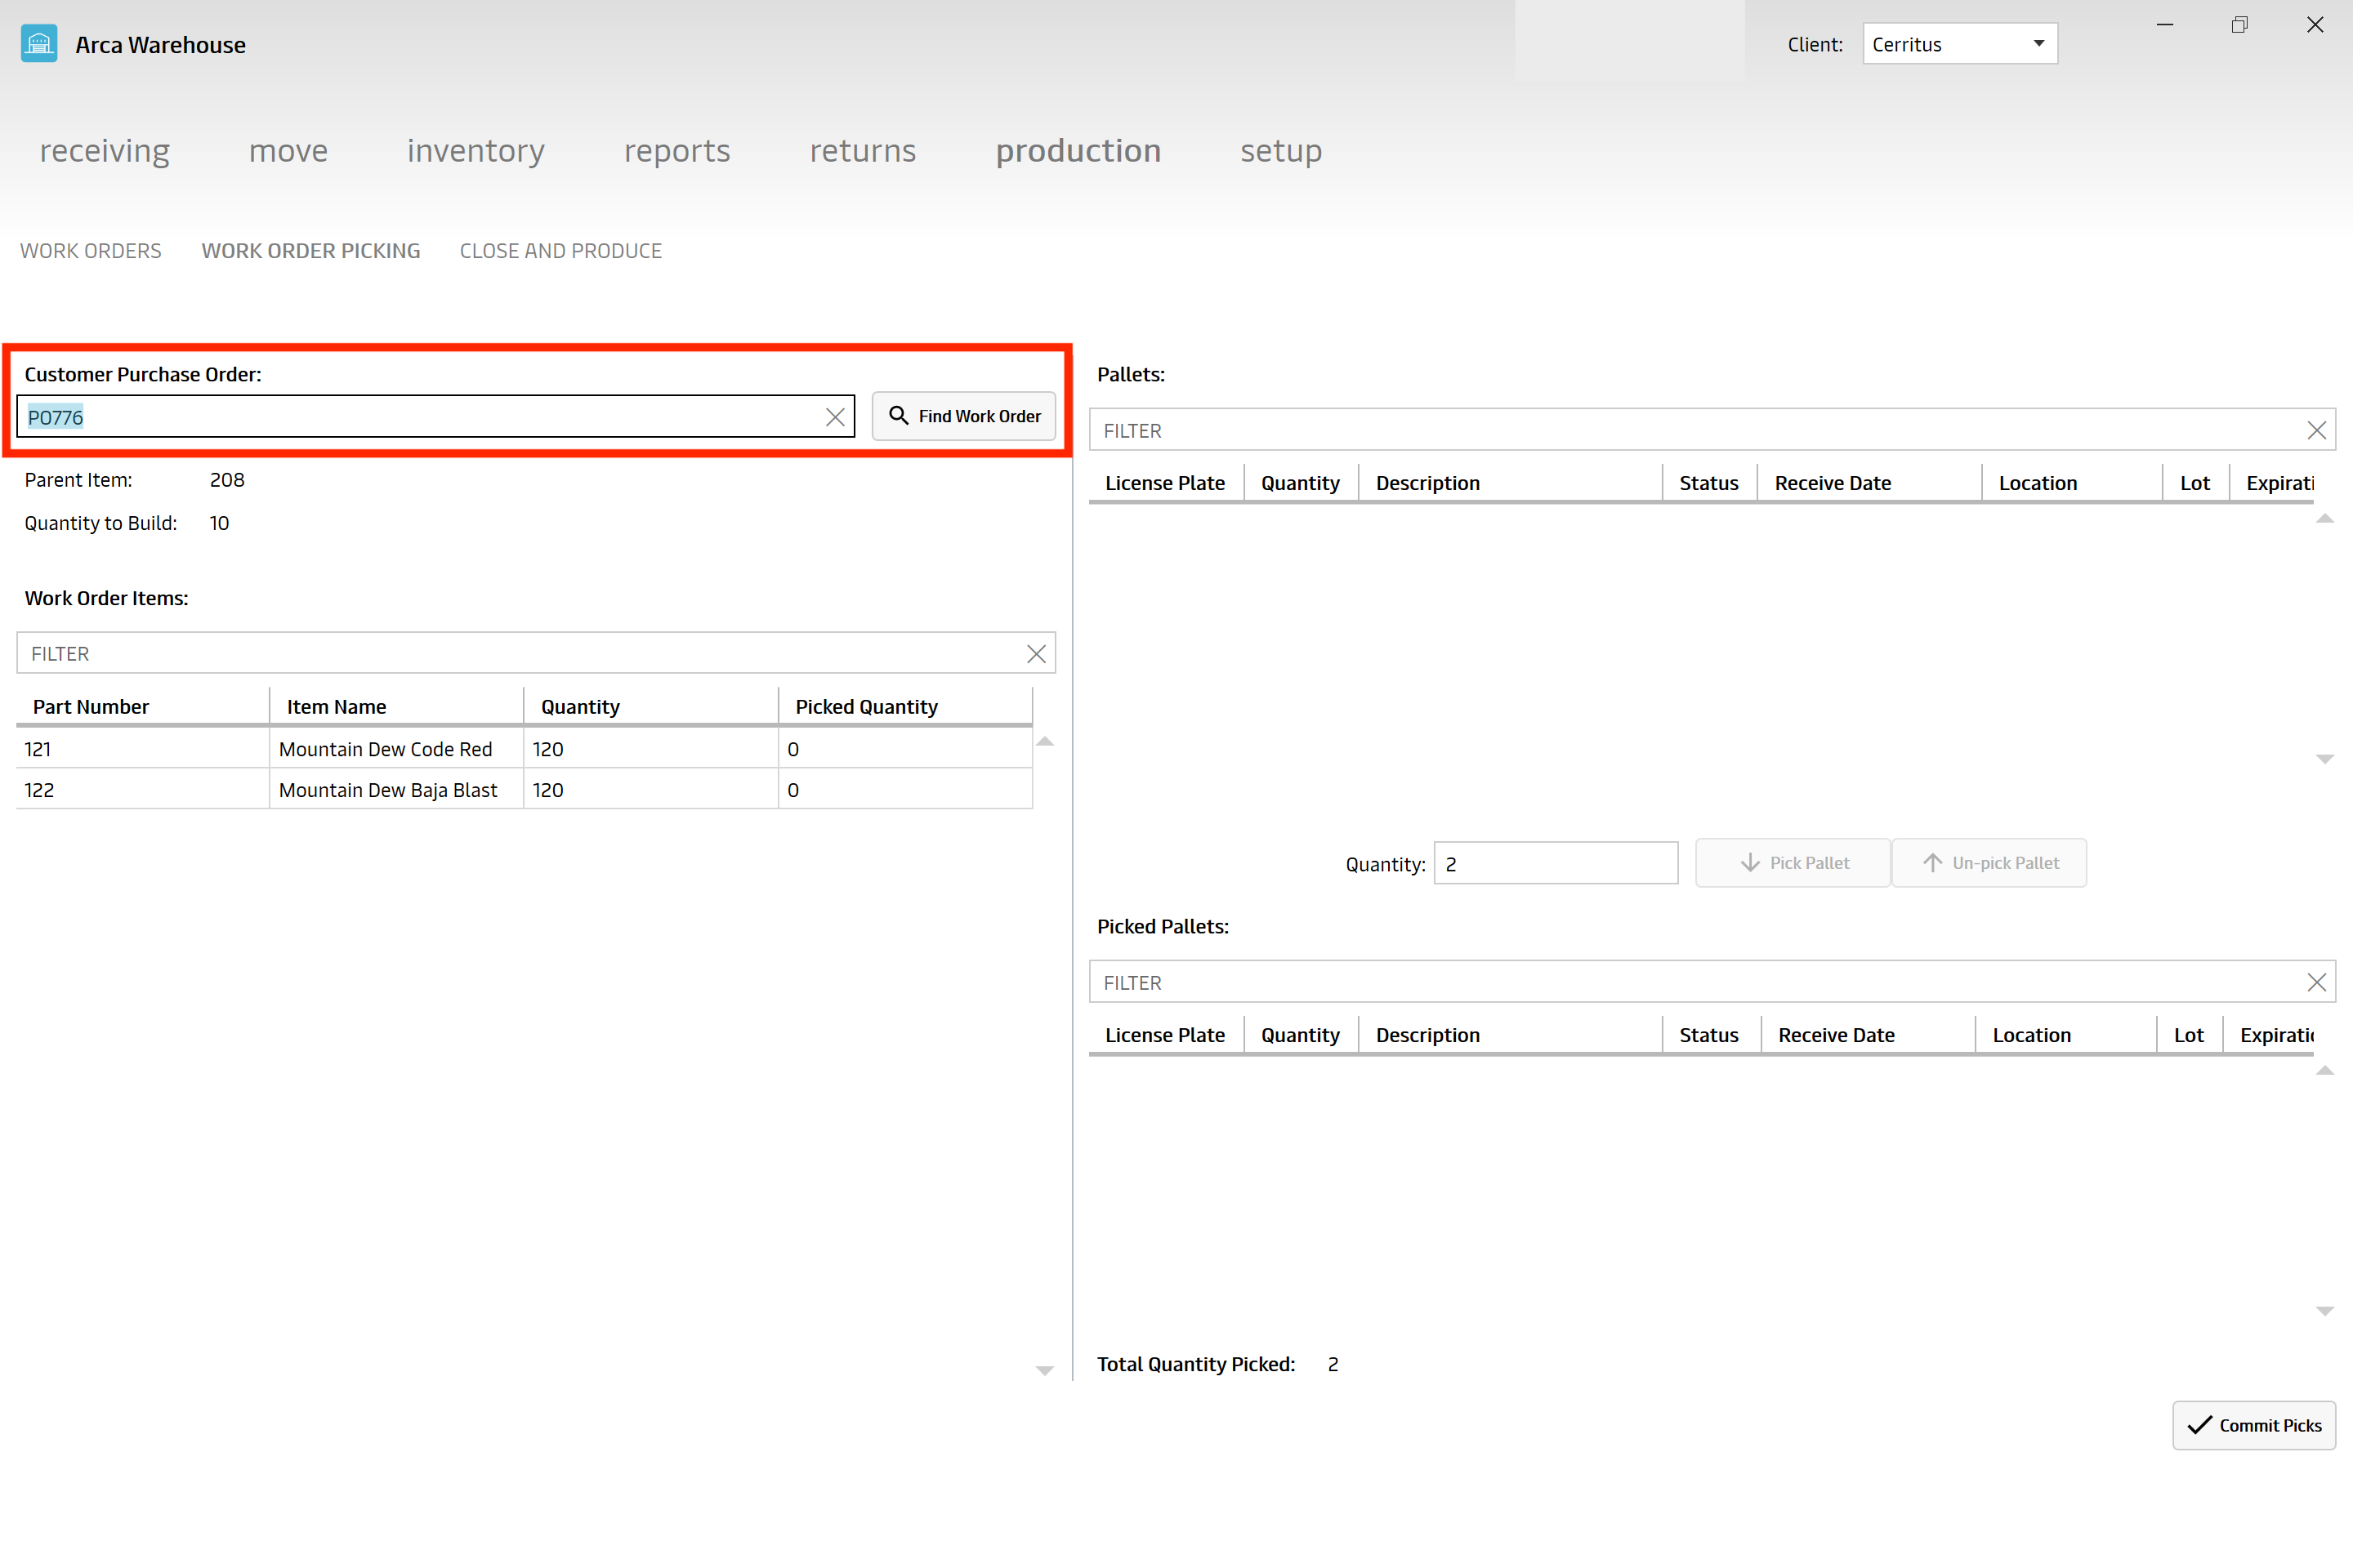Click the Mountain Dew Code Red row
Viewport: 2353px width, 1568px height.
coord(525,749)
